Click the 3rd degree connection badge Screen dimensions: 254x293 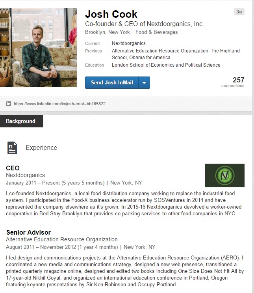coord(239,12)
